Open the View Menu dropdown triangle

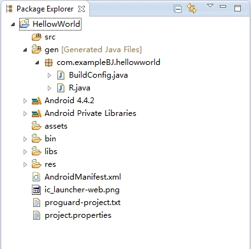(x=210, y=6)
